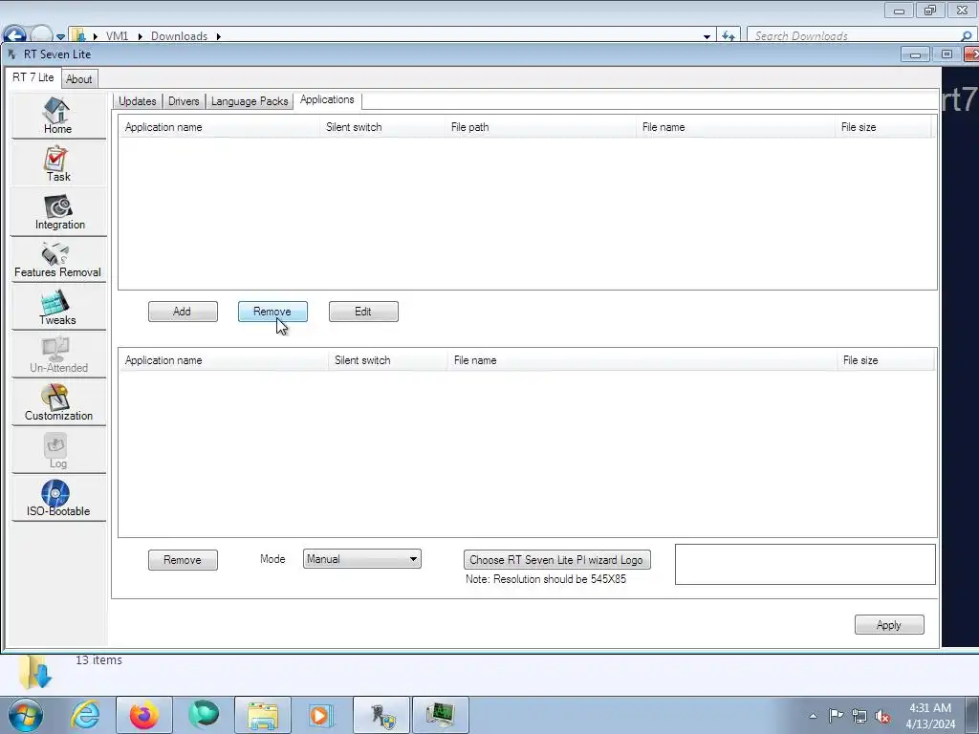Click Downloads in Explorer breadcrumb
The image size is (979, 734).
pyautogui.click(x=179, y=36)
